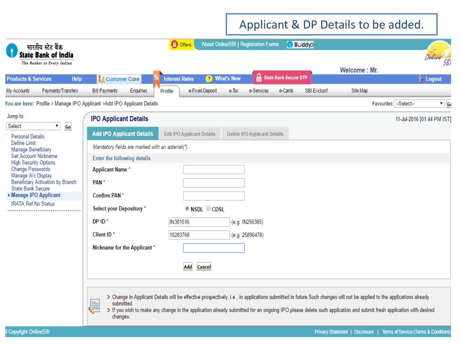Select the CDSL depository option
The height and width of the screenshot is (345, 460).
[x=208, y=209]
